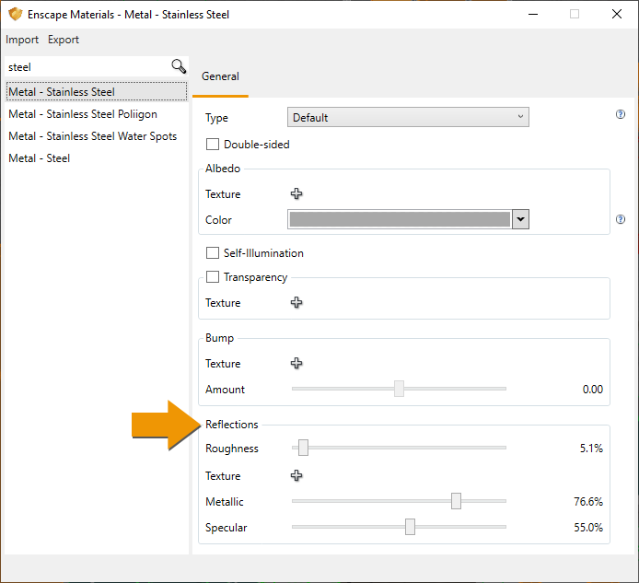Screen dimensions: 639x583
Task: Close the Enscape Materials window
Action: click(x=617, y=14)
